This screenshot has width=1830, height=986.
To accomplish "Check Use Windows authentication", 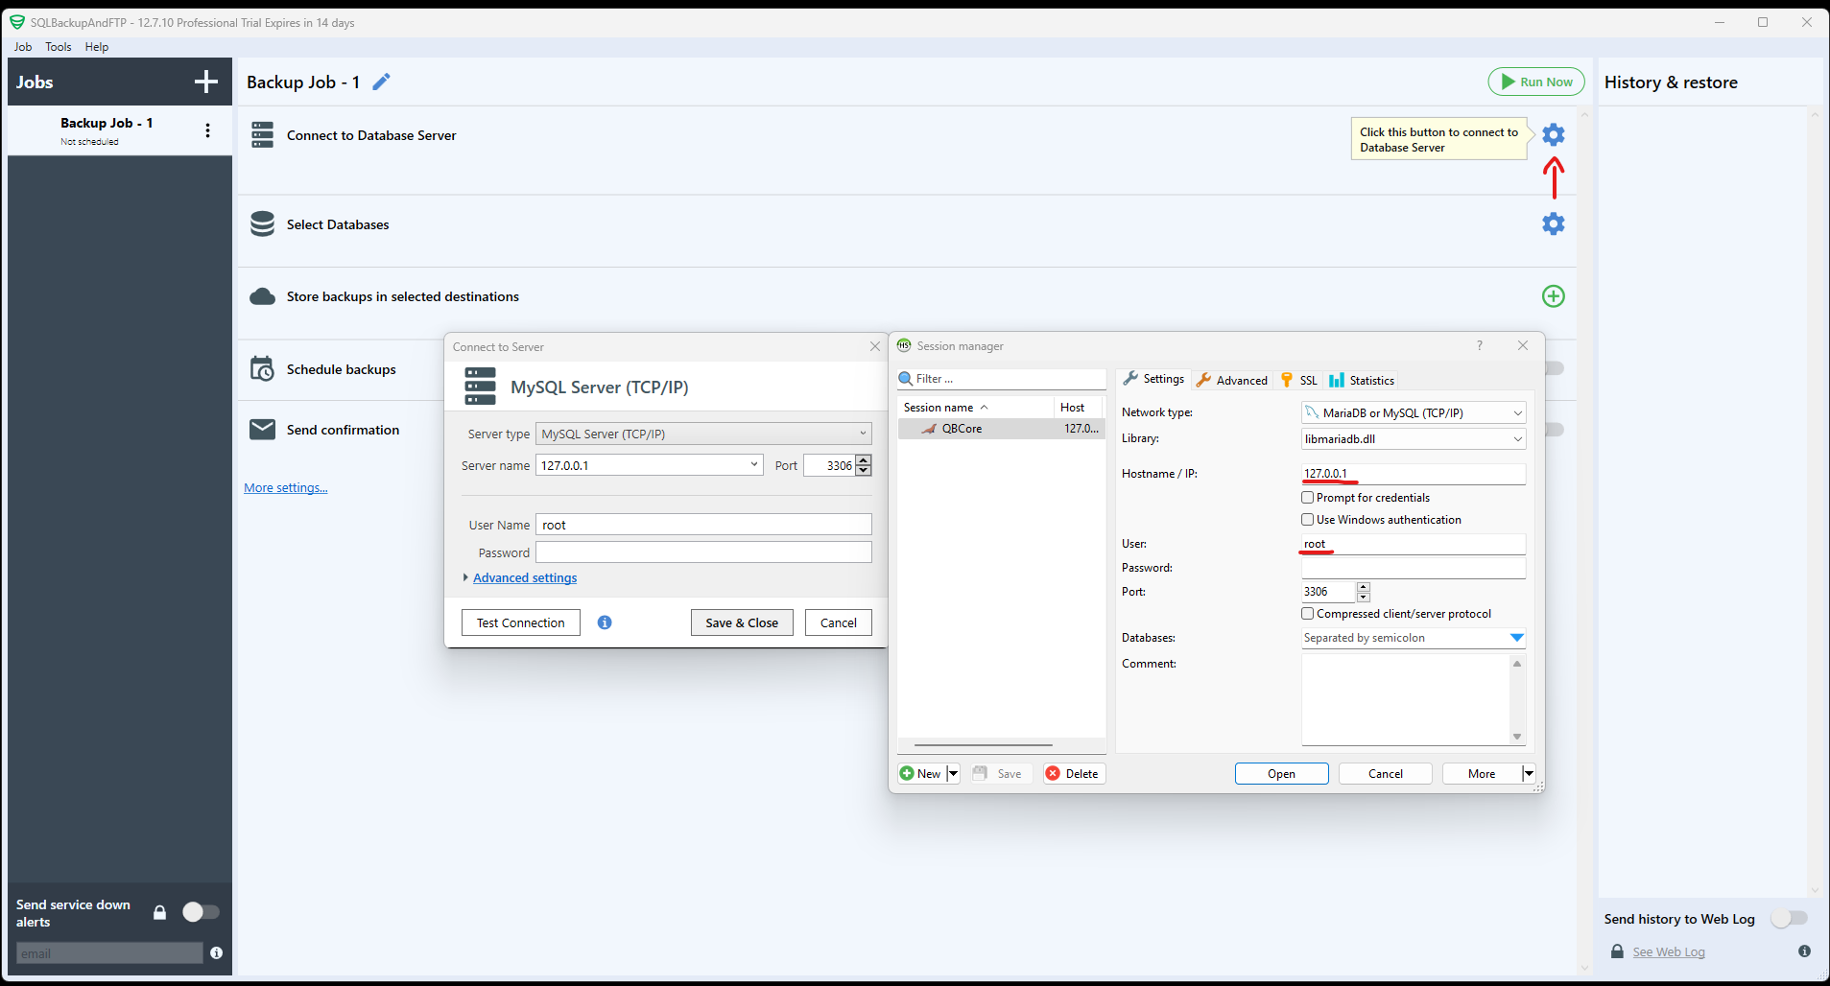I will pos(1307,520).
